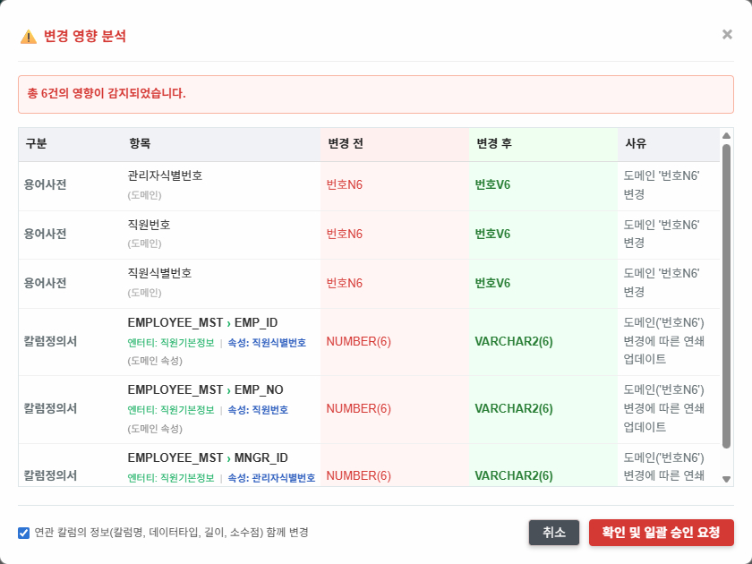Click the 변경 영향 분석 dialog title
The width and height of the screenshot is (752, 564).
coord(85,36)
